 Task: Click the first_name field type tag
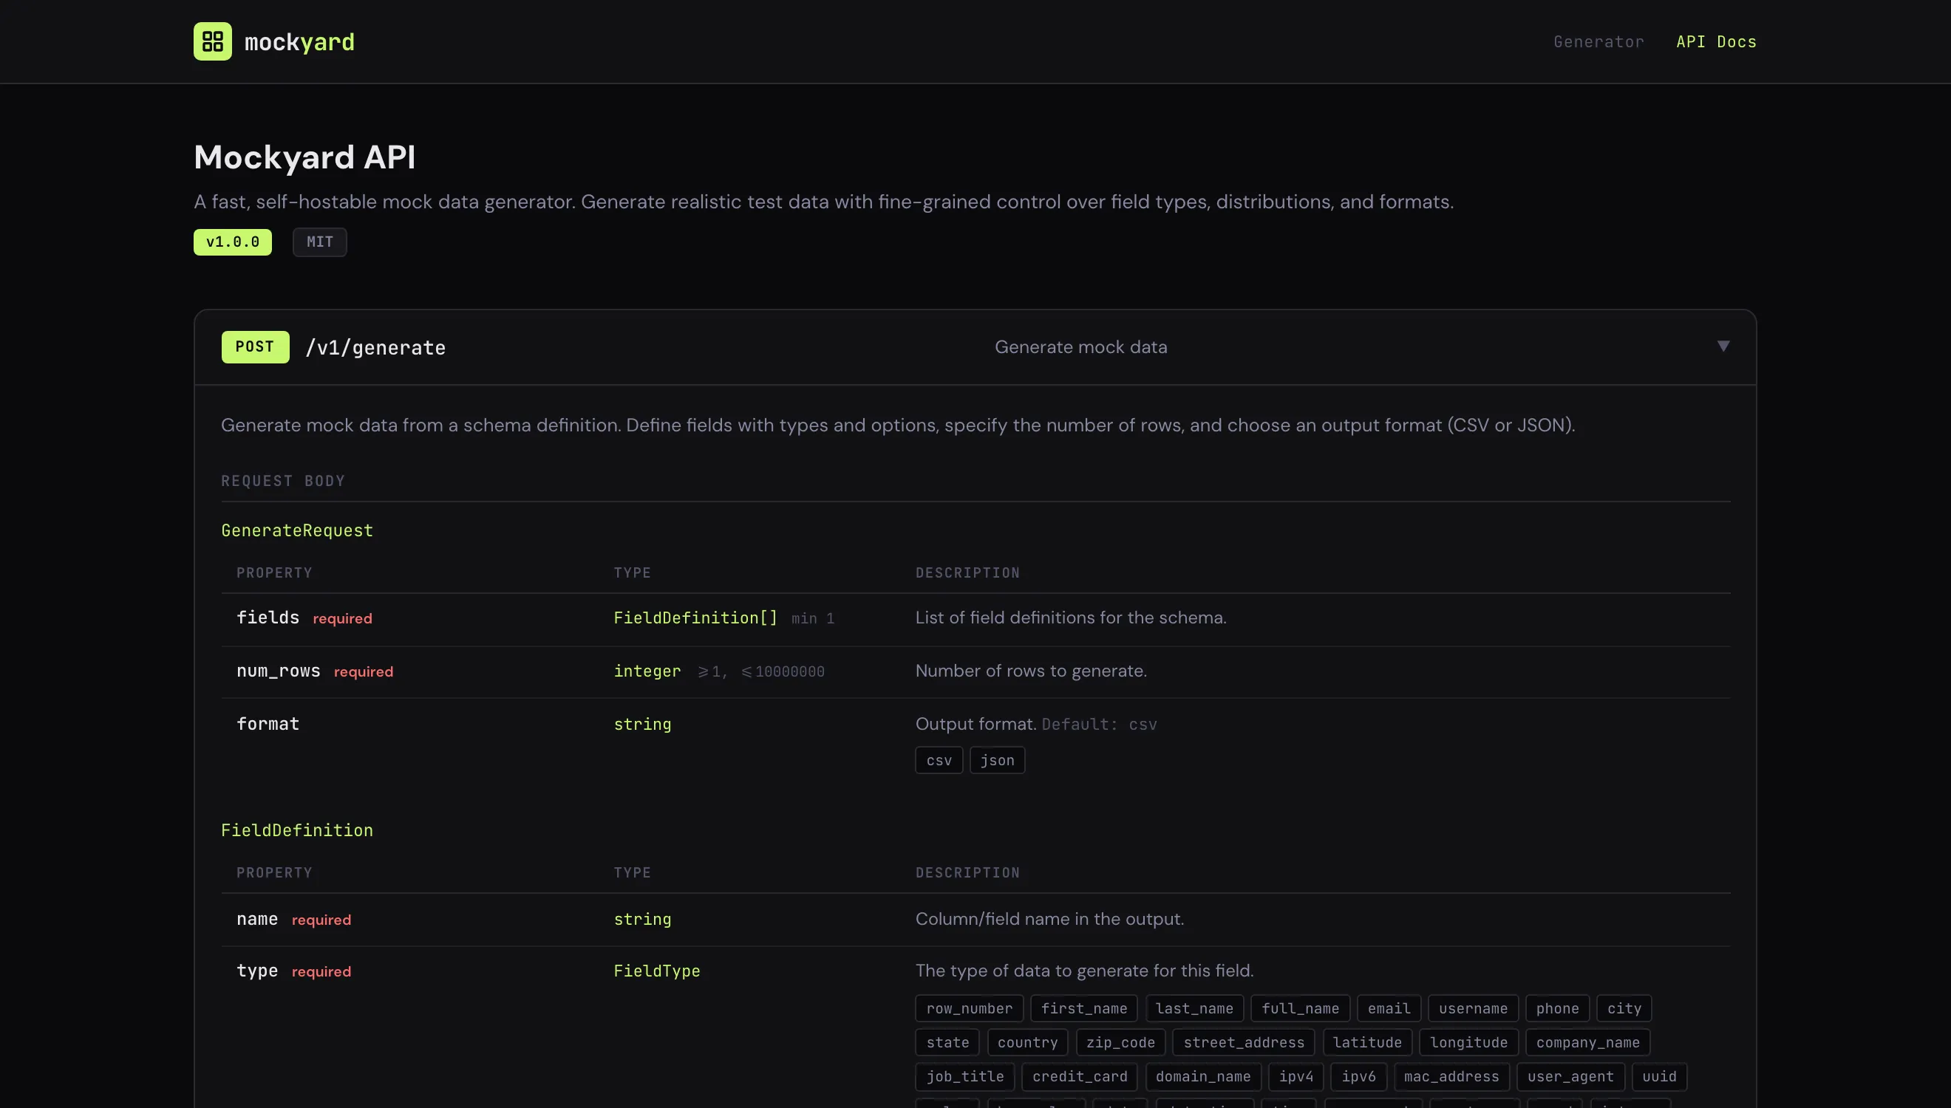(x=1084, y=1008)
